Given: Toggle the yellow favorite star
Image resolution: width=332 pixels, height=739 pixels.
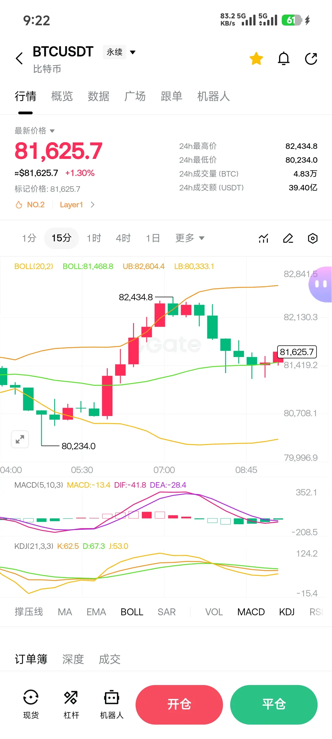Looking at the screenshot, I should click(x=256, y=58).
